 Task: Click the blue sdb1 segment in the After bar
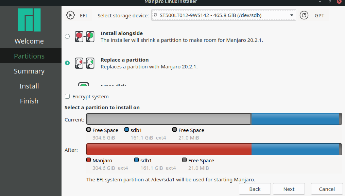click(296, 149)
